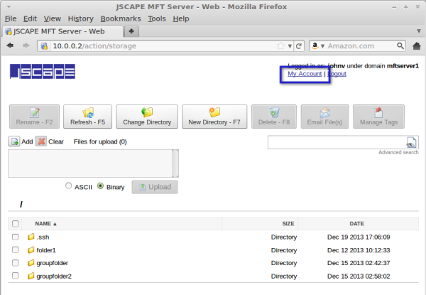Open the groupfolder2 folder icon
This screenshot has height=295, width=426.
[31, 276]
